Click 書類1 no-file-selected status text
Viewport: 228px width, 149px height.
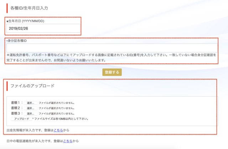tap(57, 103)
